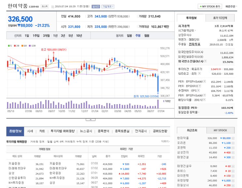Open 유한양행 in recent list
Screen dimensions: 242x188
pos(183,181)
